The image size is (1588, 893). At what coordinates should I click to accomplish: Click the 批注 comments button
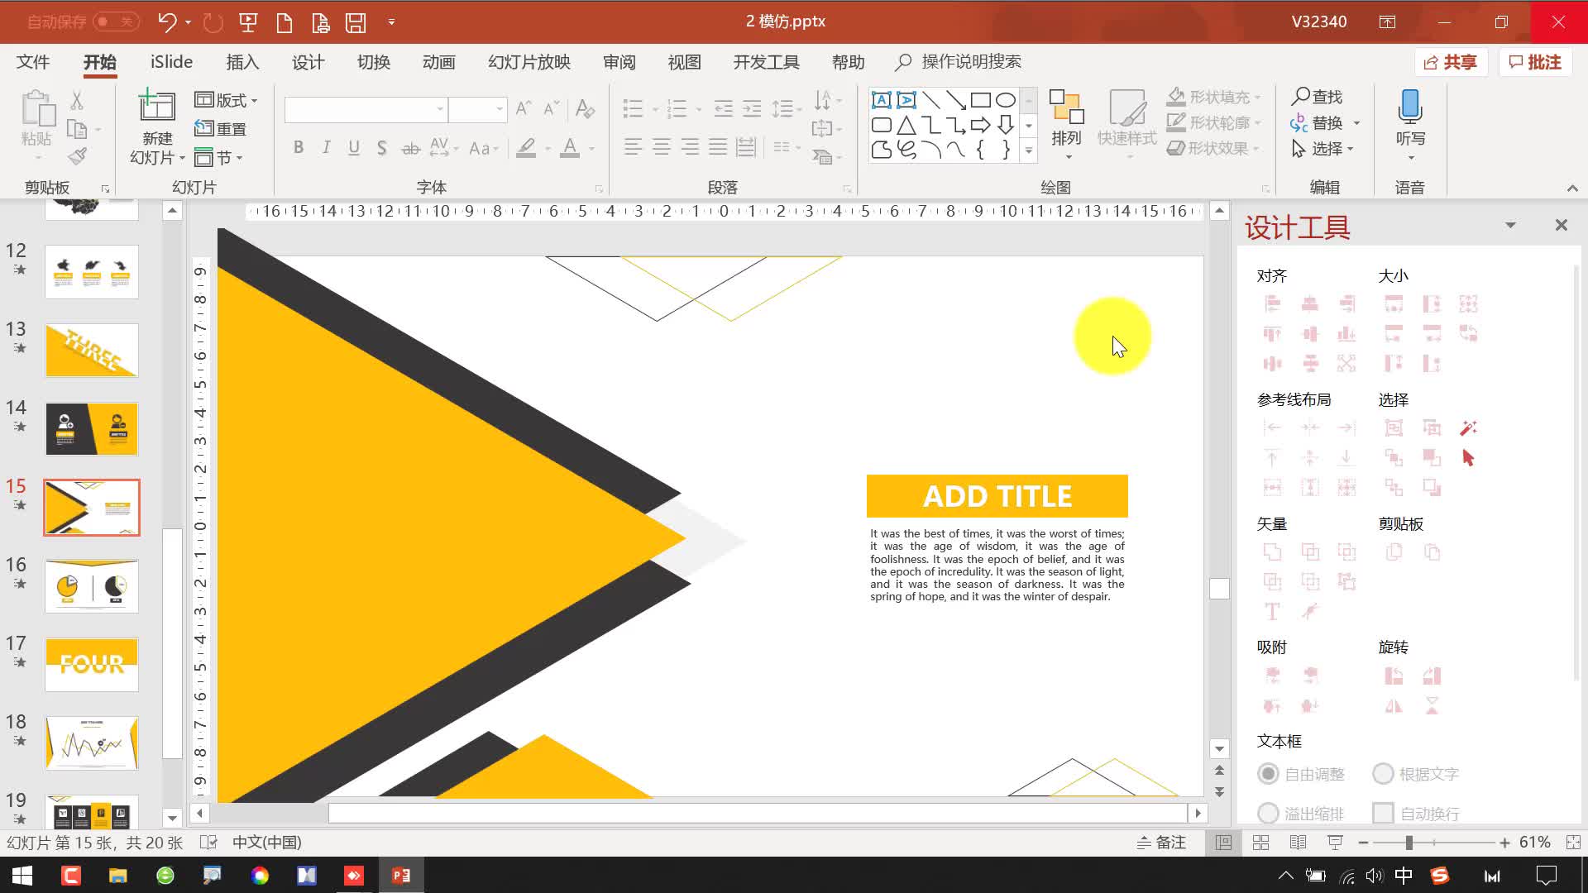coord(1535,62)
